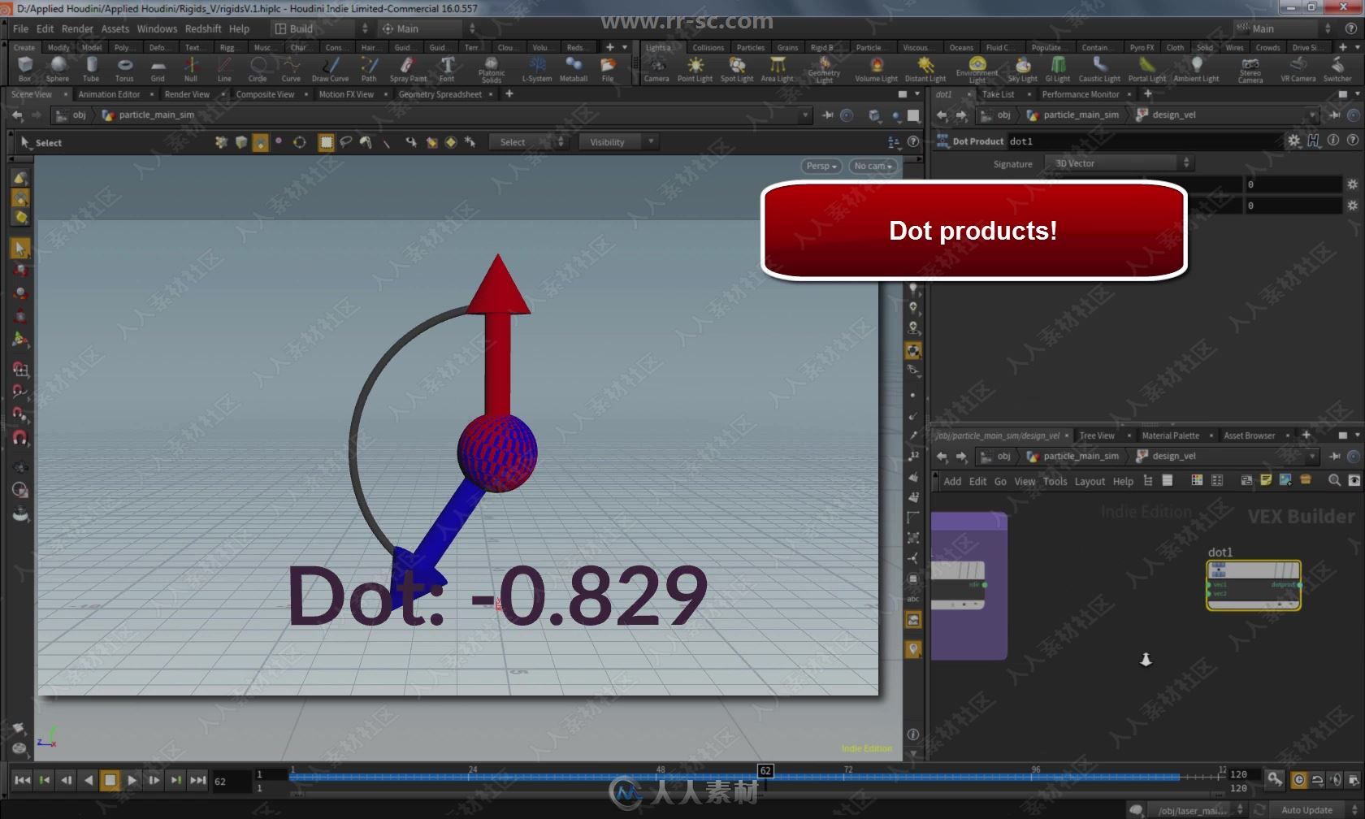
Task: Pin the parameter pane path
Action: coord(1334,115)
